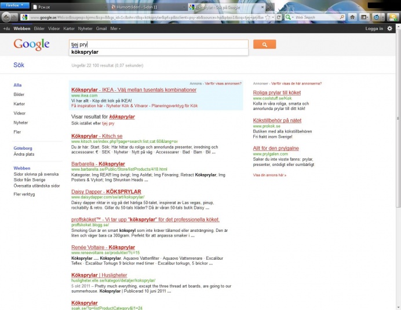
Task: Open the Firefox application menu button
Action: 14,5
